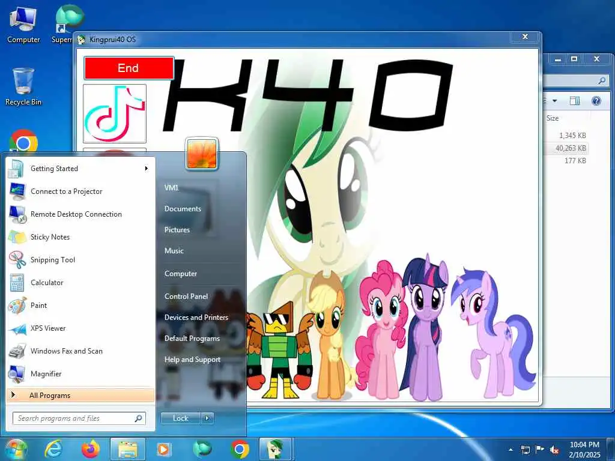Open the Getting Started entry icon
Screen dimensions: 615x461
[17, 169]
